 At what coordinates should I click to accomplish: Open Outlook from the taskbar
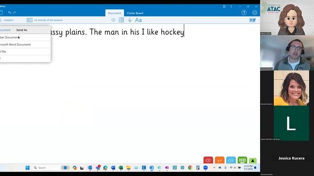[90, 168]
